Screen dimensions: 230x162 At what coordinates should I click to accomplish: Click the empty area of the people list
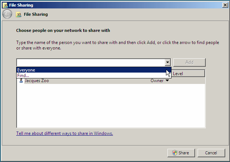tap(111, 106)
